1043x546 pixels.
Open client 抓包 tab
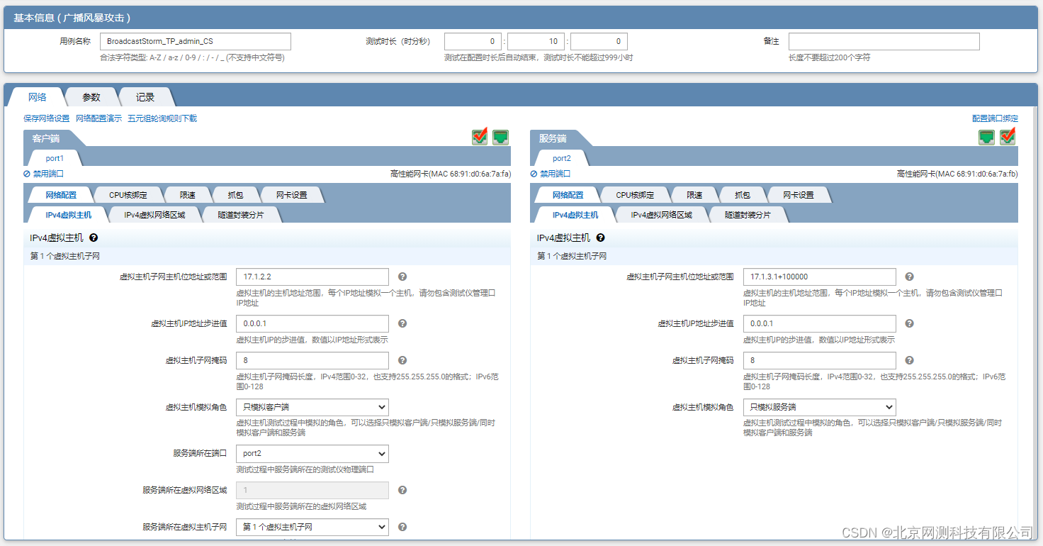pyautogui.click(x=235, y=195)
